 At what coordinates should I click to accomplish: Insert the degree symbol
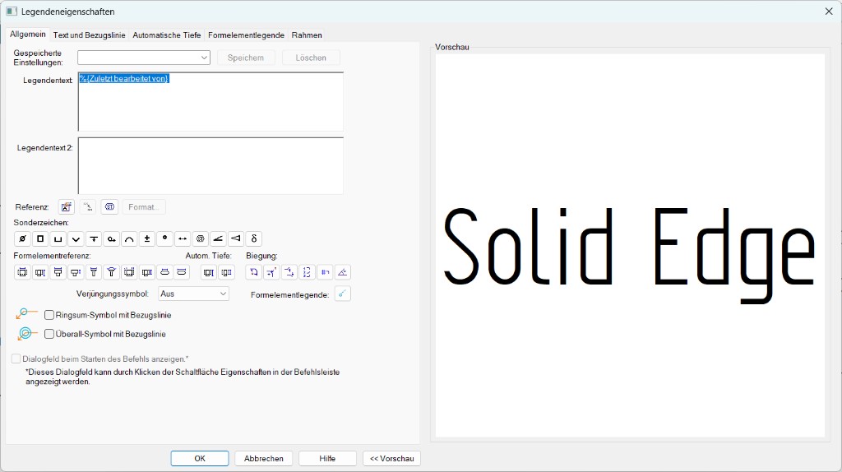pos(164,238)
